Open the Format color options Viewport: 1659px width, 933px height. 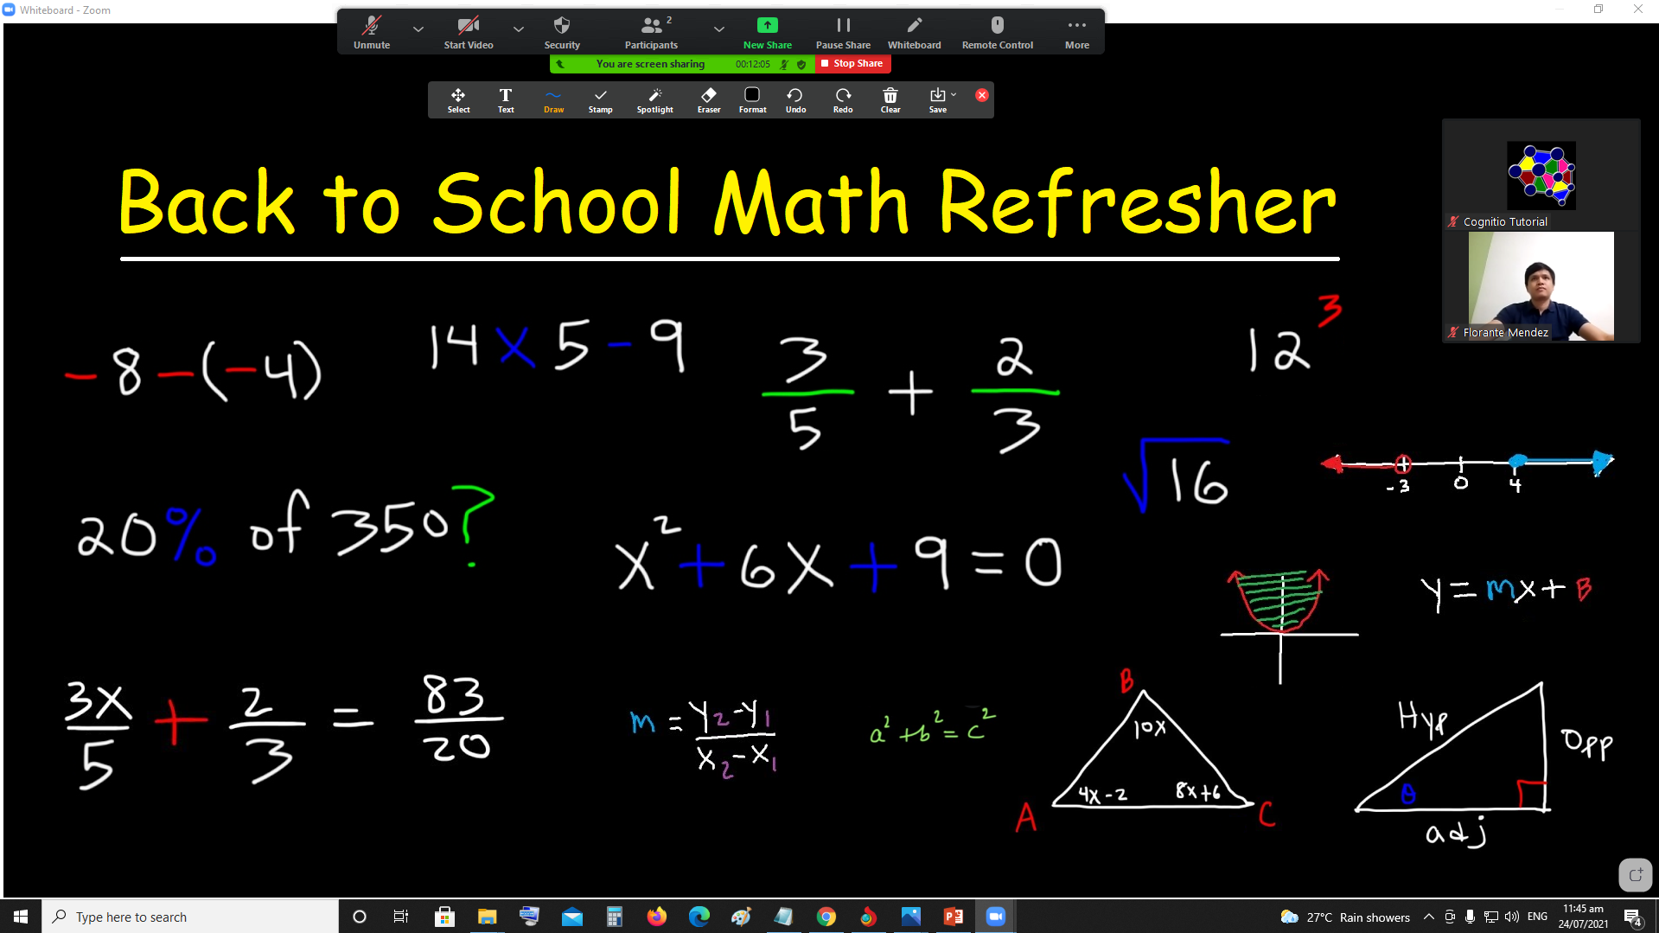click(752, 100)
